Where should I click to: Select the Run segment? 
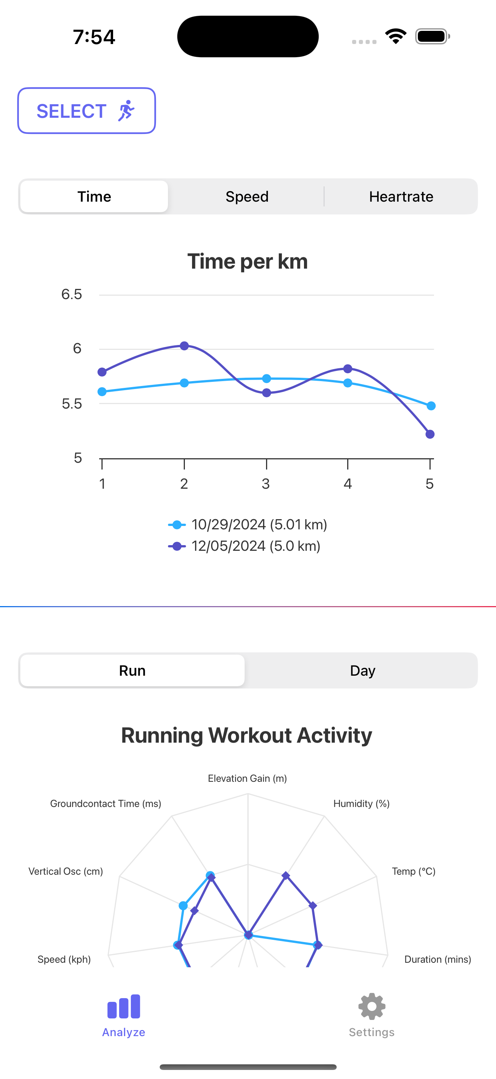click(x=132, y=670)
